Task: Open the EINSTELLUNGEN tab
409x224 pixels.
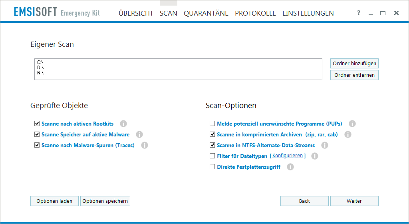Action: 308,13
